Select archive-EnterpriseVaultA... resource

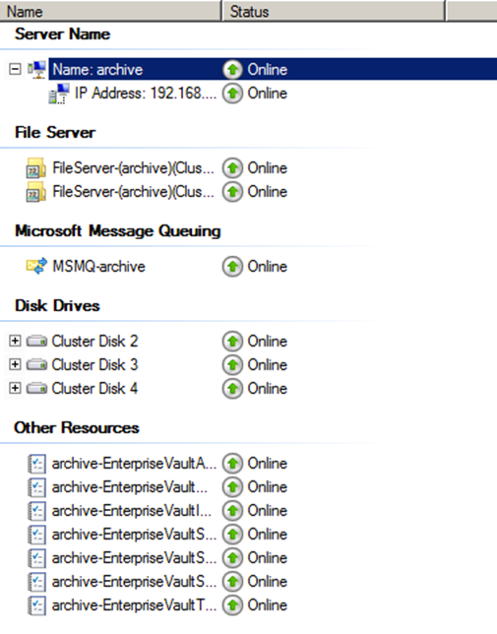click(134, 464)
